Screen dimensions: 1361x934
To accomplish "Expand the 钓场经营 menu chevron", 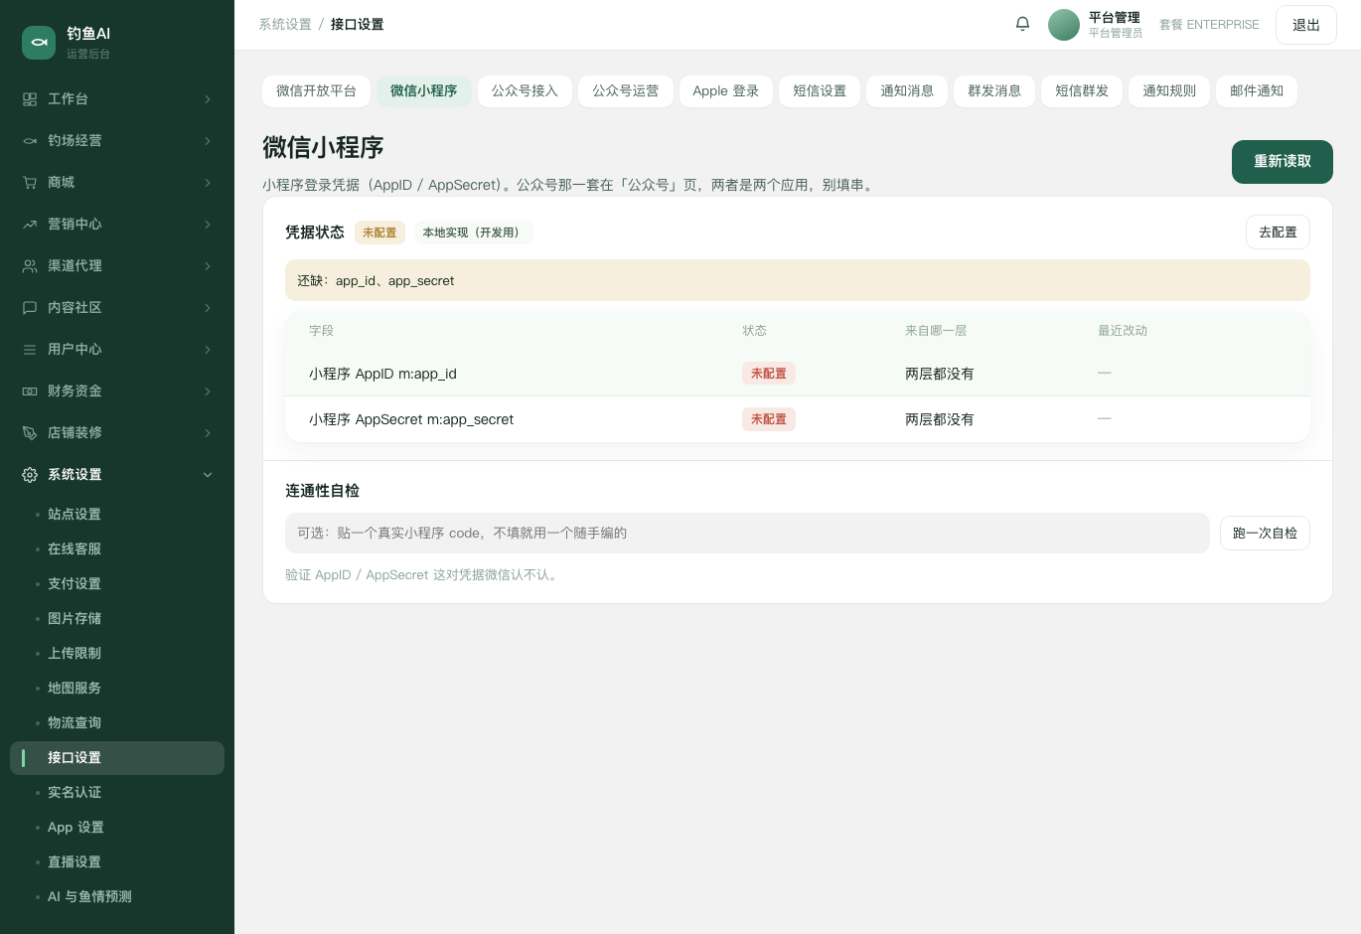I will coord(208,141).
